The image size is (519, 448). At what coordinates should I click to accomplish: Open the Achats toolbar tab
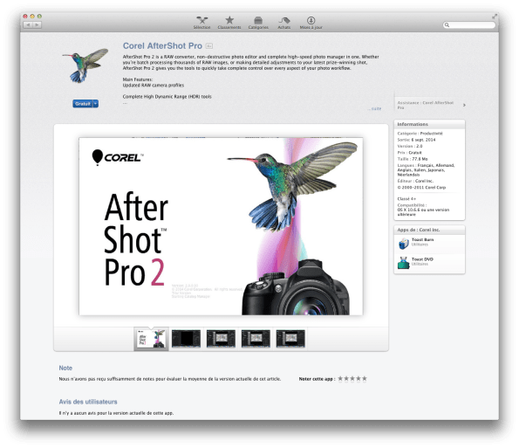(x=284, y=23)
